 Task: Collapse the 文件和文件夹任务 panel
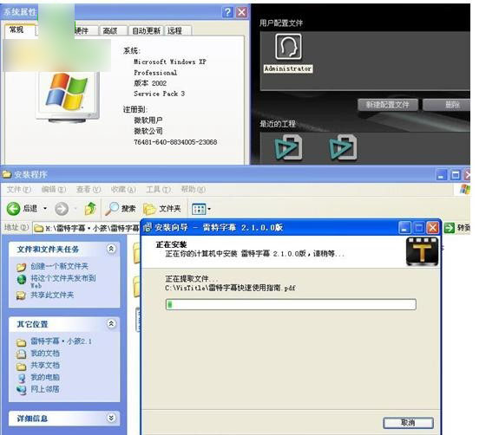[111, 249]
